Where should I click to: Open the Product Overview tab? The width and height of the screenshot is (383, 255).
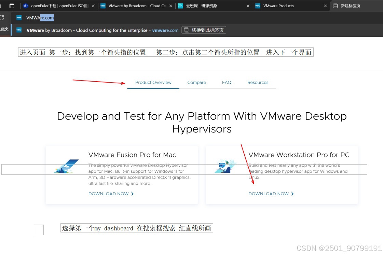pos(153,83)
